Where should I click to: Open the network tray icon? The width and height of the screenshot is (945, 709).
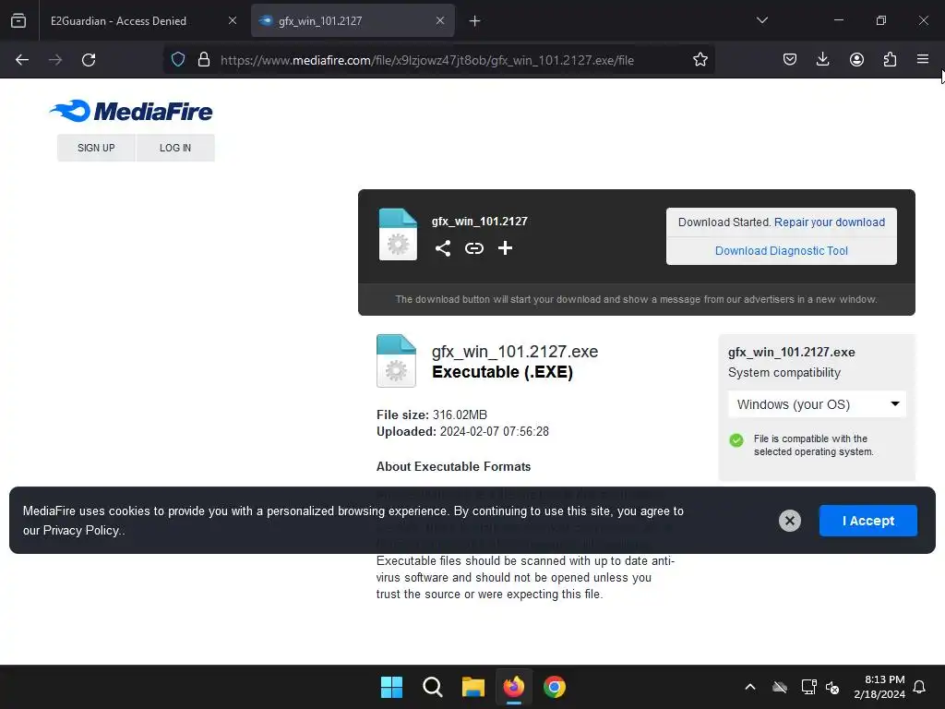point(808,687)
